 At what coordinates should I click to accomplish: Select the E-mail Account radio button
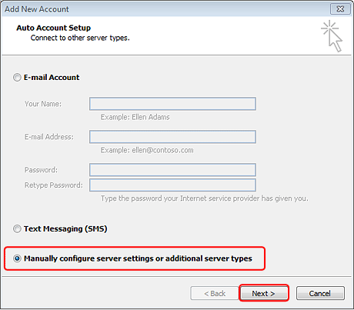pyautogui.click(x=17, y=78)
